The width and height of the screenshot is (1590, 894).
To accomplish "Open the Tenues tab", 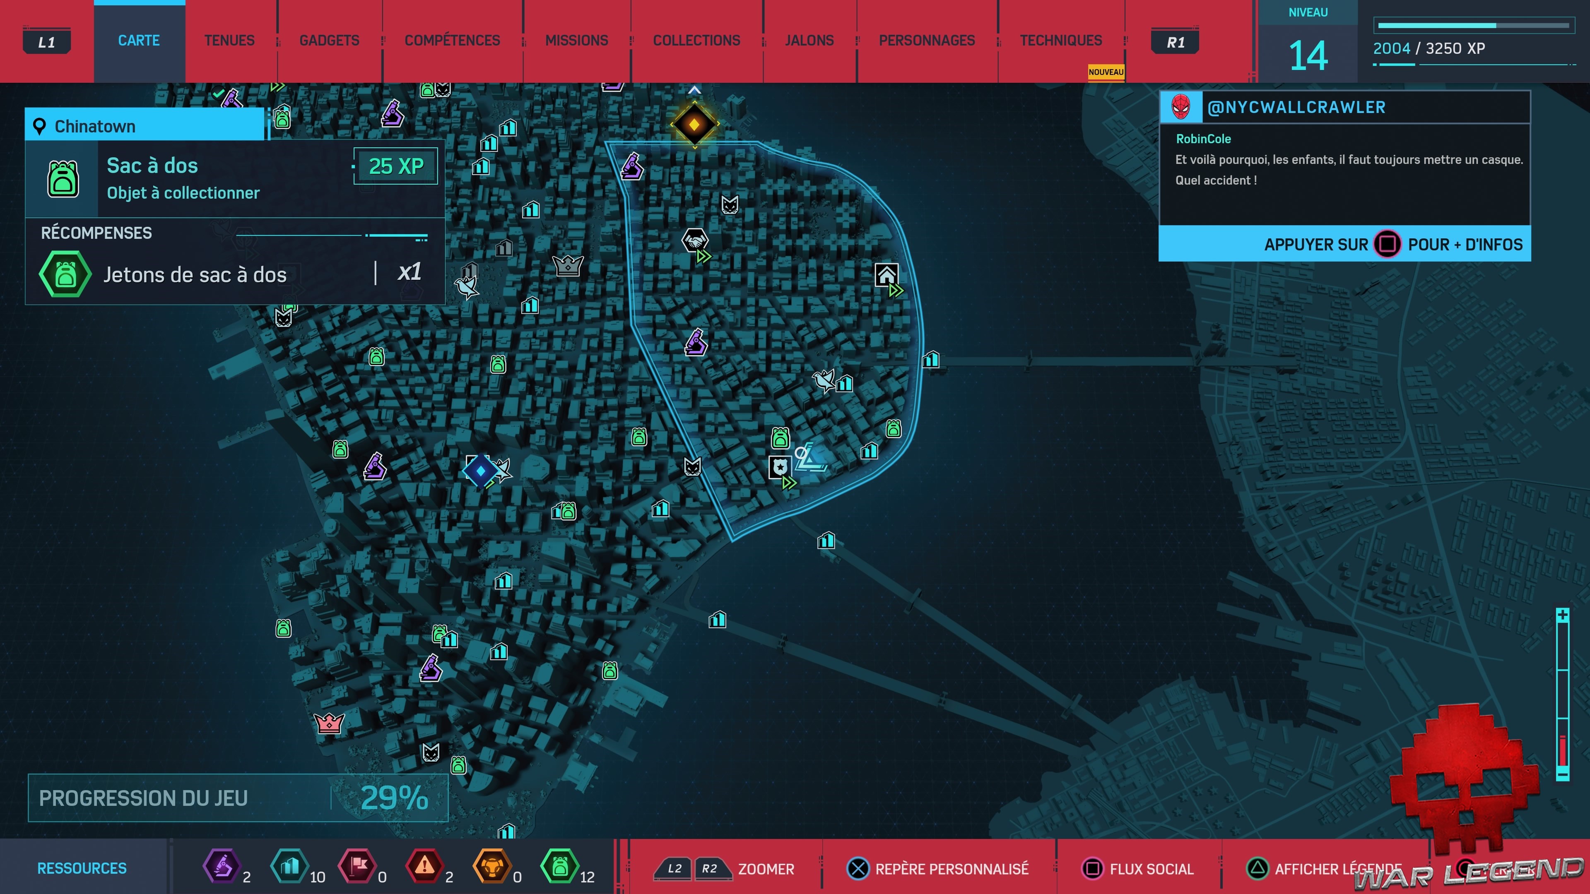I will pyautogui.click(x=229, y=41).
